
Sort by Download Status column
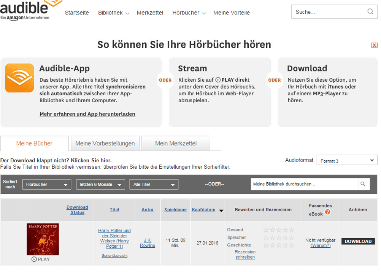[77, 210]
